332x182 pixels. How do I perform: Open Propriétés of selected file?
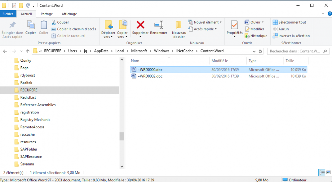[x=234, y=29]
